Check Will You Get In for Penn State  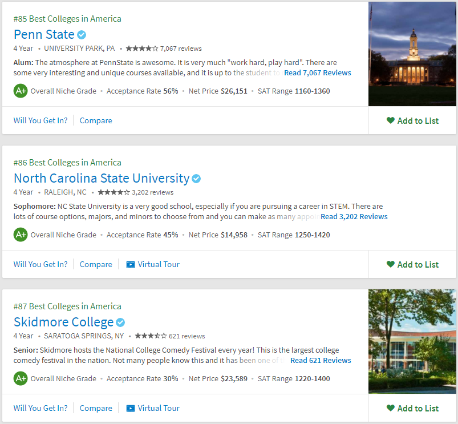point(40,120)
